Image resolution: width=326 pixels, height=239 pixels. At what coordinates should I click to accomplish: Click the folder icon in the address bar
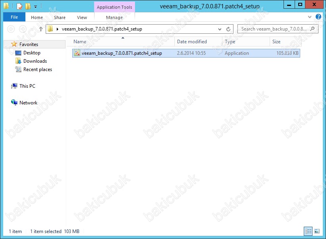pos(50,29)
